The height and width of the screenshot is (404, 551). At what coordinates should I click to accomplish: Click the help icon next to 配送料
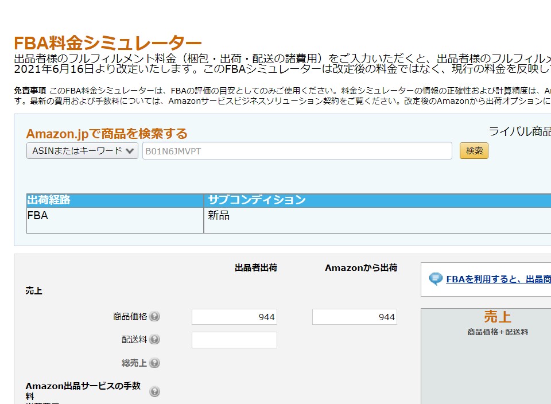154,339
